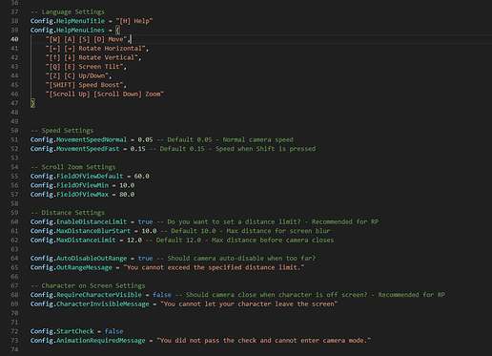Click Config.MaxDistanceLimit identifier
This screenshot has width=492, height=356.
pos(72,240)
